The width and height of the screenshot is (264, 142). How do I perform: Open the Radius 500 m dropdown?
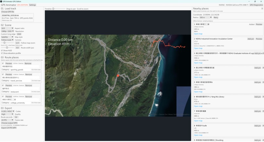pos(206,17)
